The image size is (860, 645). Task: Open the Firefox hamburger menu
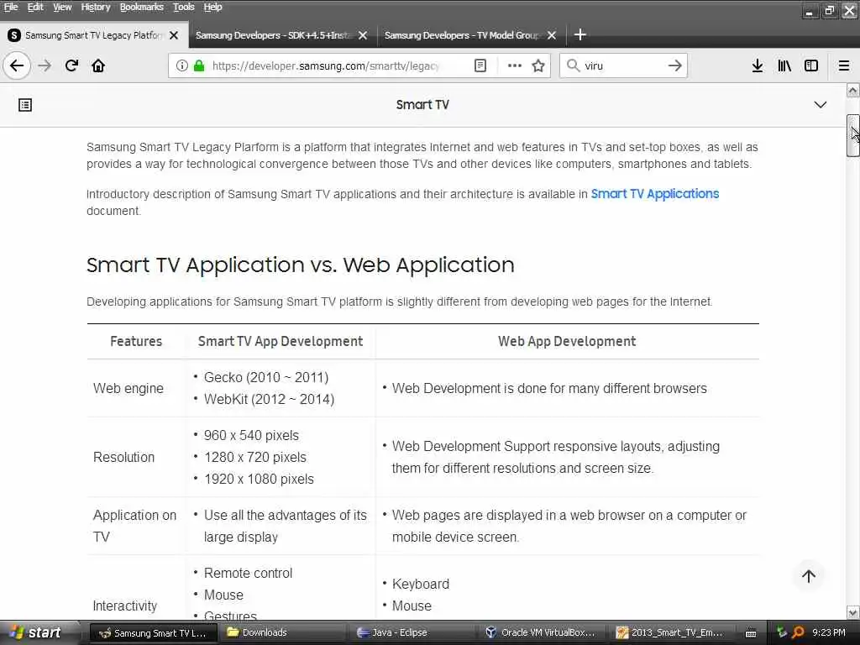(843, 66)
